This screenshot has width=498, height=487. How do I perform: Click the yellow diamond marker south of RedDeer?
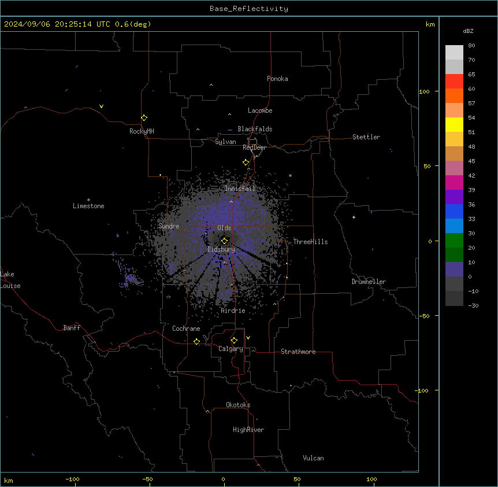click(246, 163)
